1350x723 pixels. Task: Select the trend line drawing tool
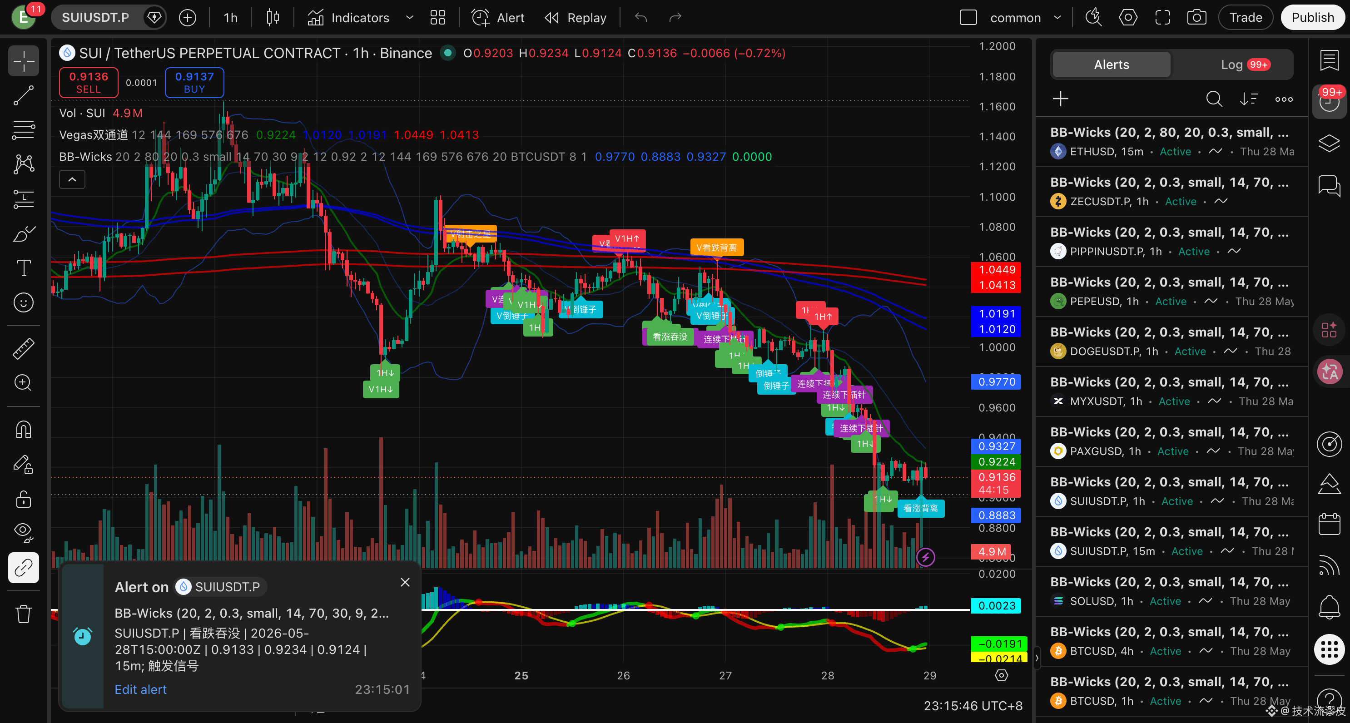24,95
